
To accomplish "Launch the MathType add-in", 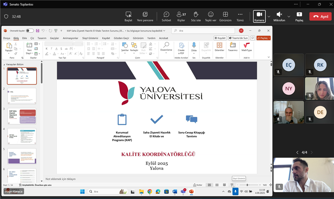I will point(246,47).
